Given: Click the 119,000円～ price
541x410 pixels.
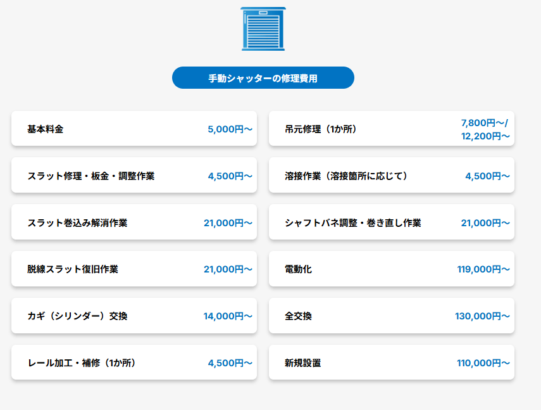Looking at the screenshot, I should tap(483, 269).
